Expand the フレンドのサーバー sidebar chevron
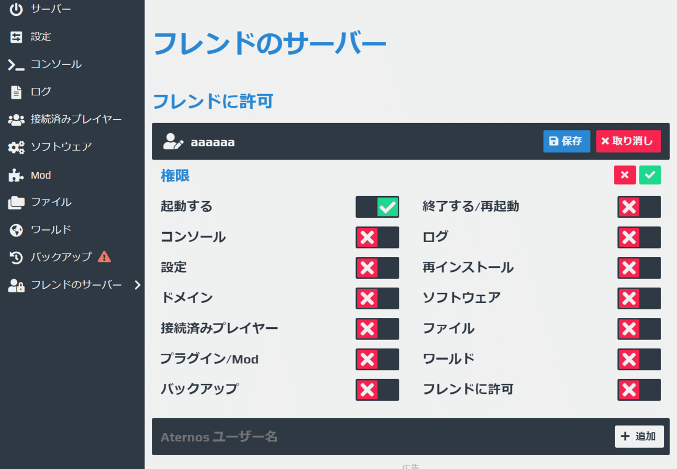Viewport: 677px width, 469px height. tap(138, 284)
